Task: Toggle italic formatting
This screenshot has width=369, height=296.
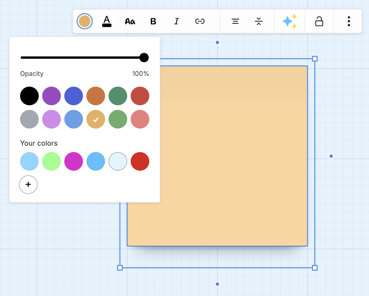Action: [177, 21]
